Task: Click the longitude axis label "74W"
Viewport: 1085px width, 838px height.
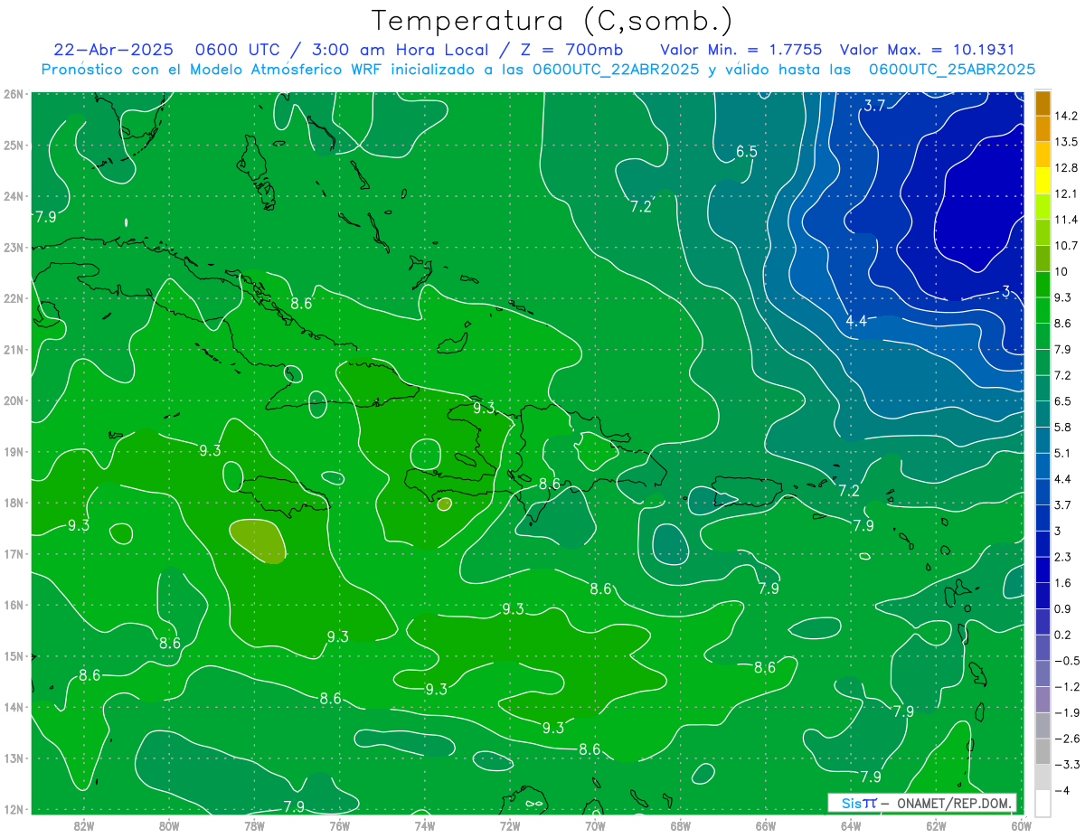Action: [x=424, y=825]
